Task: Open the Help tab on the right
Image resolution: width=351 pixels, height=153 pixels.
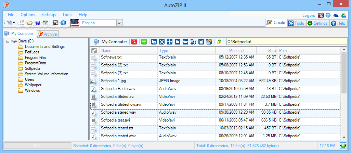Action: coord(338,23)
